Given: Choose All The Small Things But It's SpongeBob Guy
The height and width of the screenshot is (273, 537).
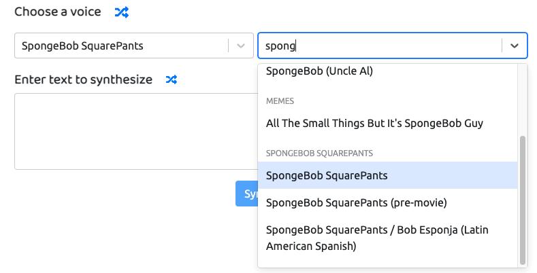Looking at the screenshot, I should (x=388, y=124).
